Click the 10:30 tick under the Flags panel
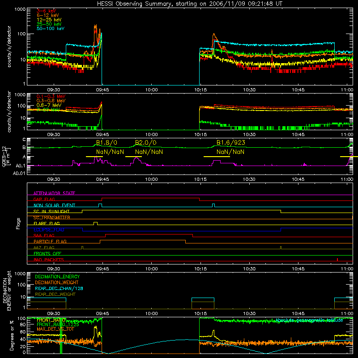Screen dimensions: 358x358 click(x=249, y=269)
